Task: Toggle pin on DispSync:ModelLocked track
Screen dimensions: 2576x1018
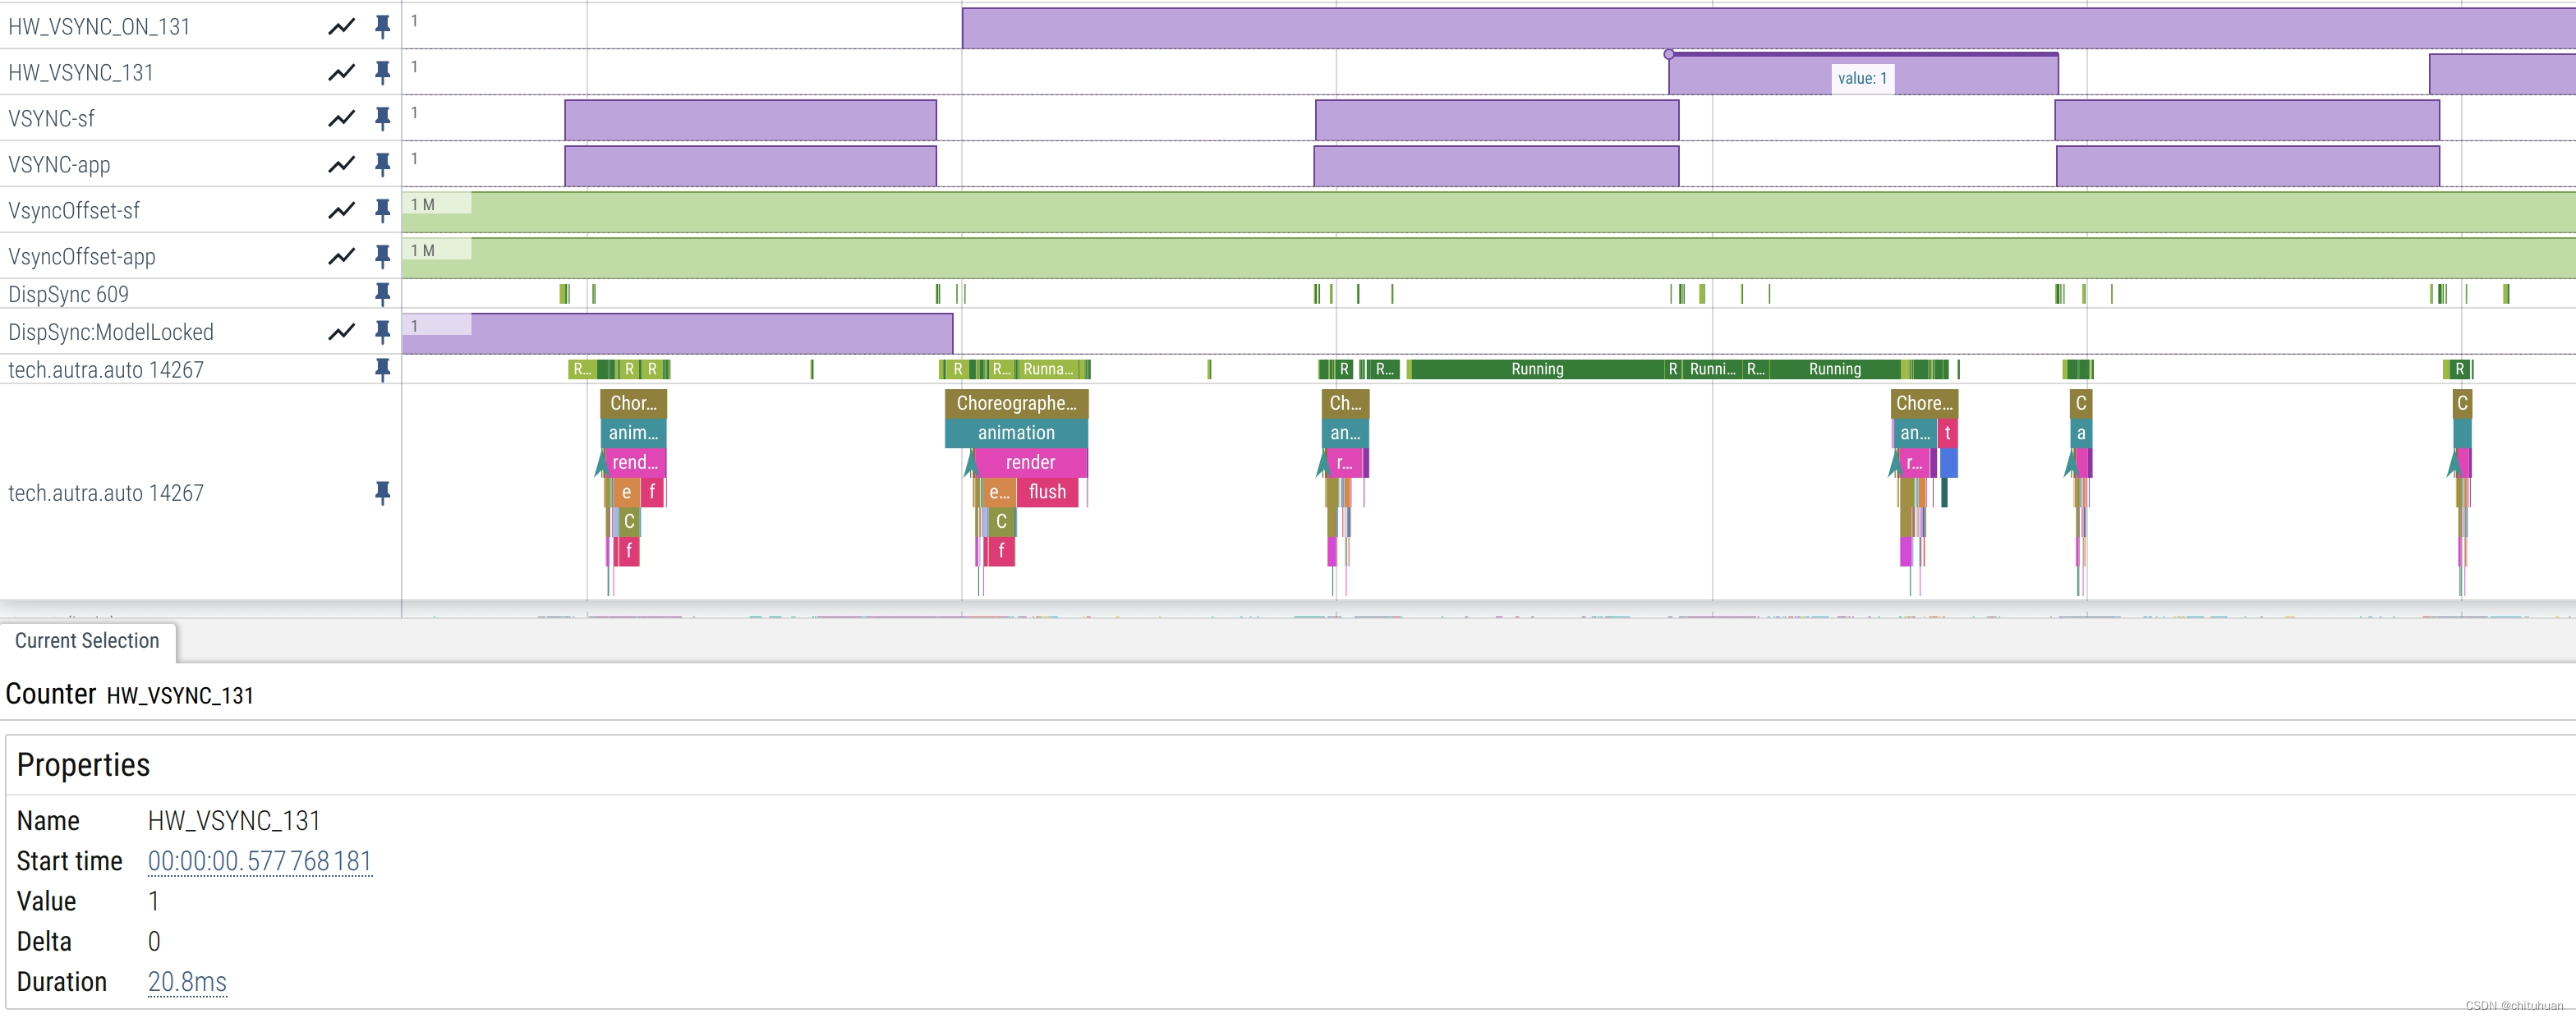Action: (x=382, y=332)
